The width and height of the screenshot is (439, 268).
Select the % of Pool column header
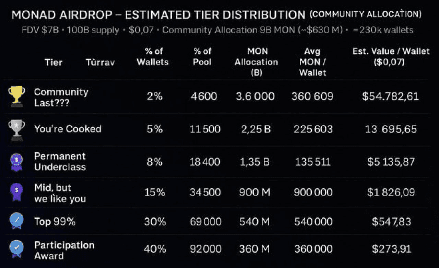click(202, 56)
